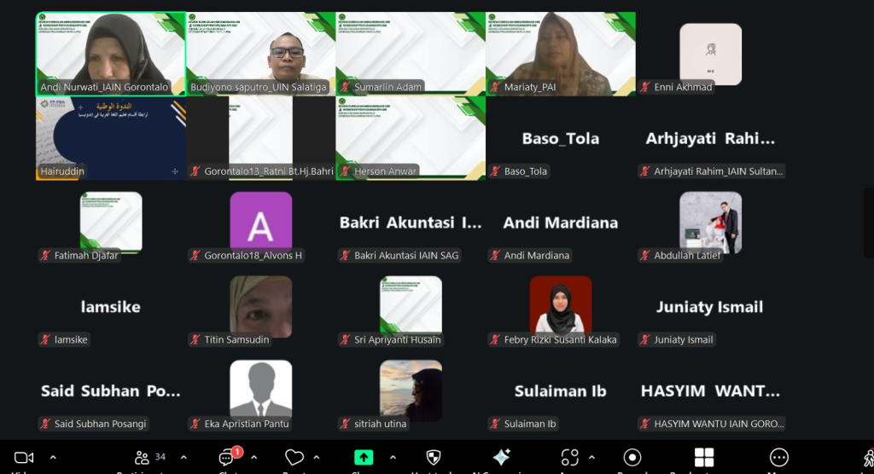Open the Apps icon
Image resolution: width=874 pixels, height=474 pixels.
click(570, 458)
